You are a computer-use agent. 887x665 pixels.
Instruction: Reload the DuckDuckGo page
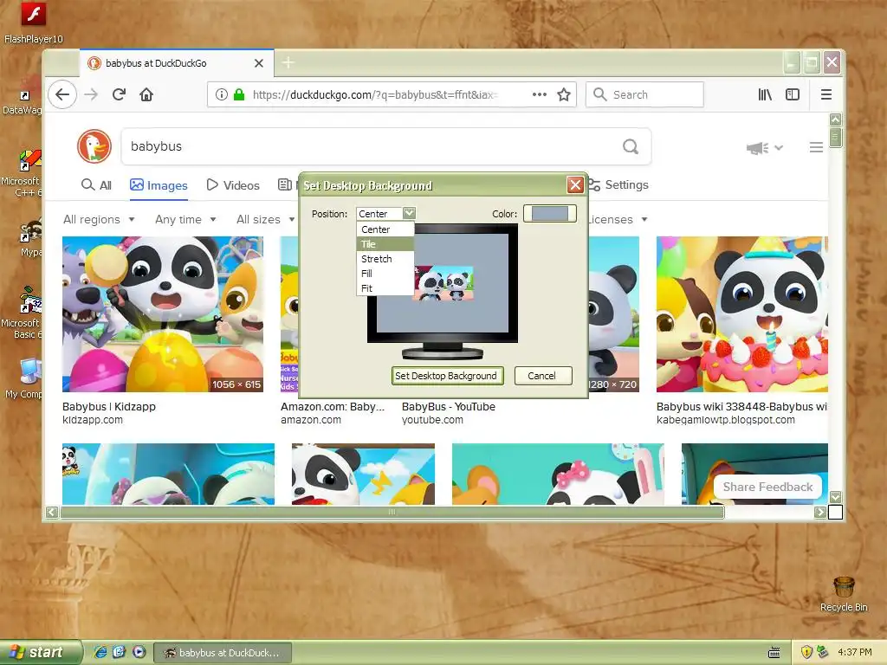119,94
